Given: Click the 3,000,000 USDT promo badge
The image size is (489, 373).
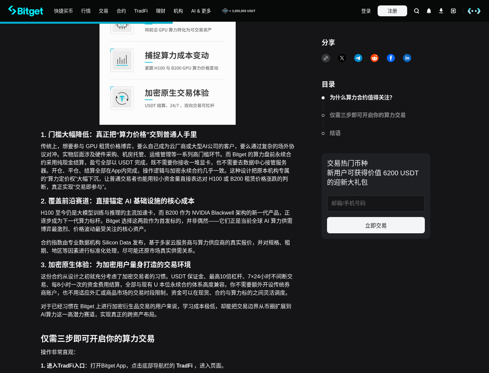Looking at the screenshot, I should [239, 11].
